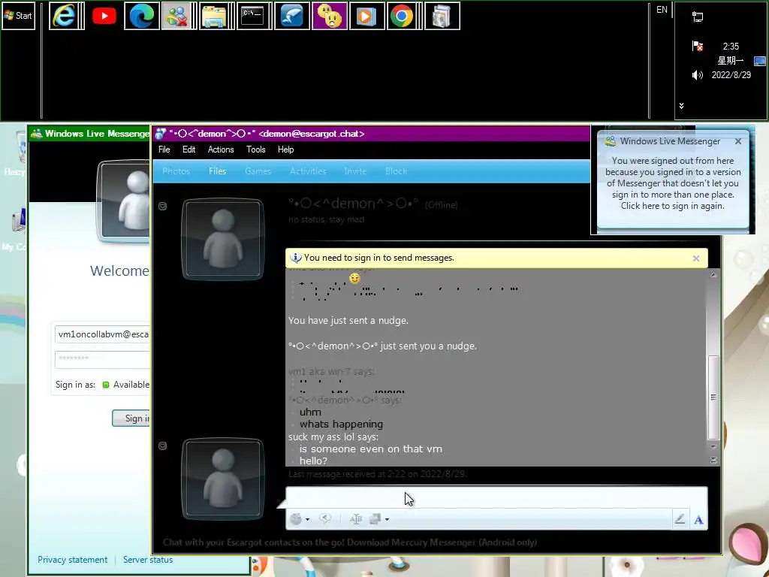Screen dimensions: 769x577
Task: Click Block in the chat toolbar
Action: [397, 171]
